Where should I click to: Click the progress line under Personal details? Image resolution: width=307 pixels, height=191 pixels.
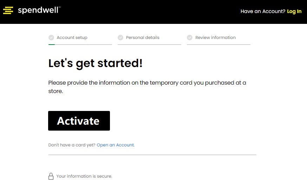click(x=149, y=45)
